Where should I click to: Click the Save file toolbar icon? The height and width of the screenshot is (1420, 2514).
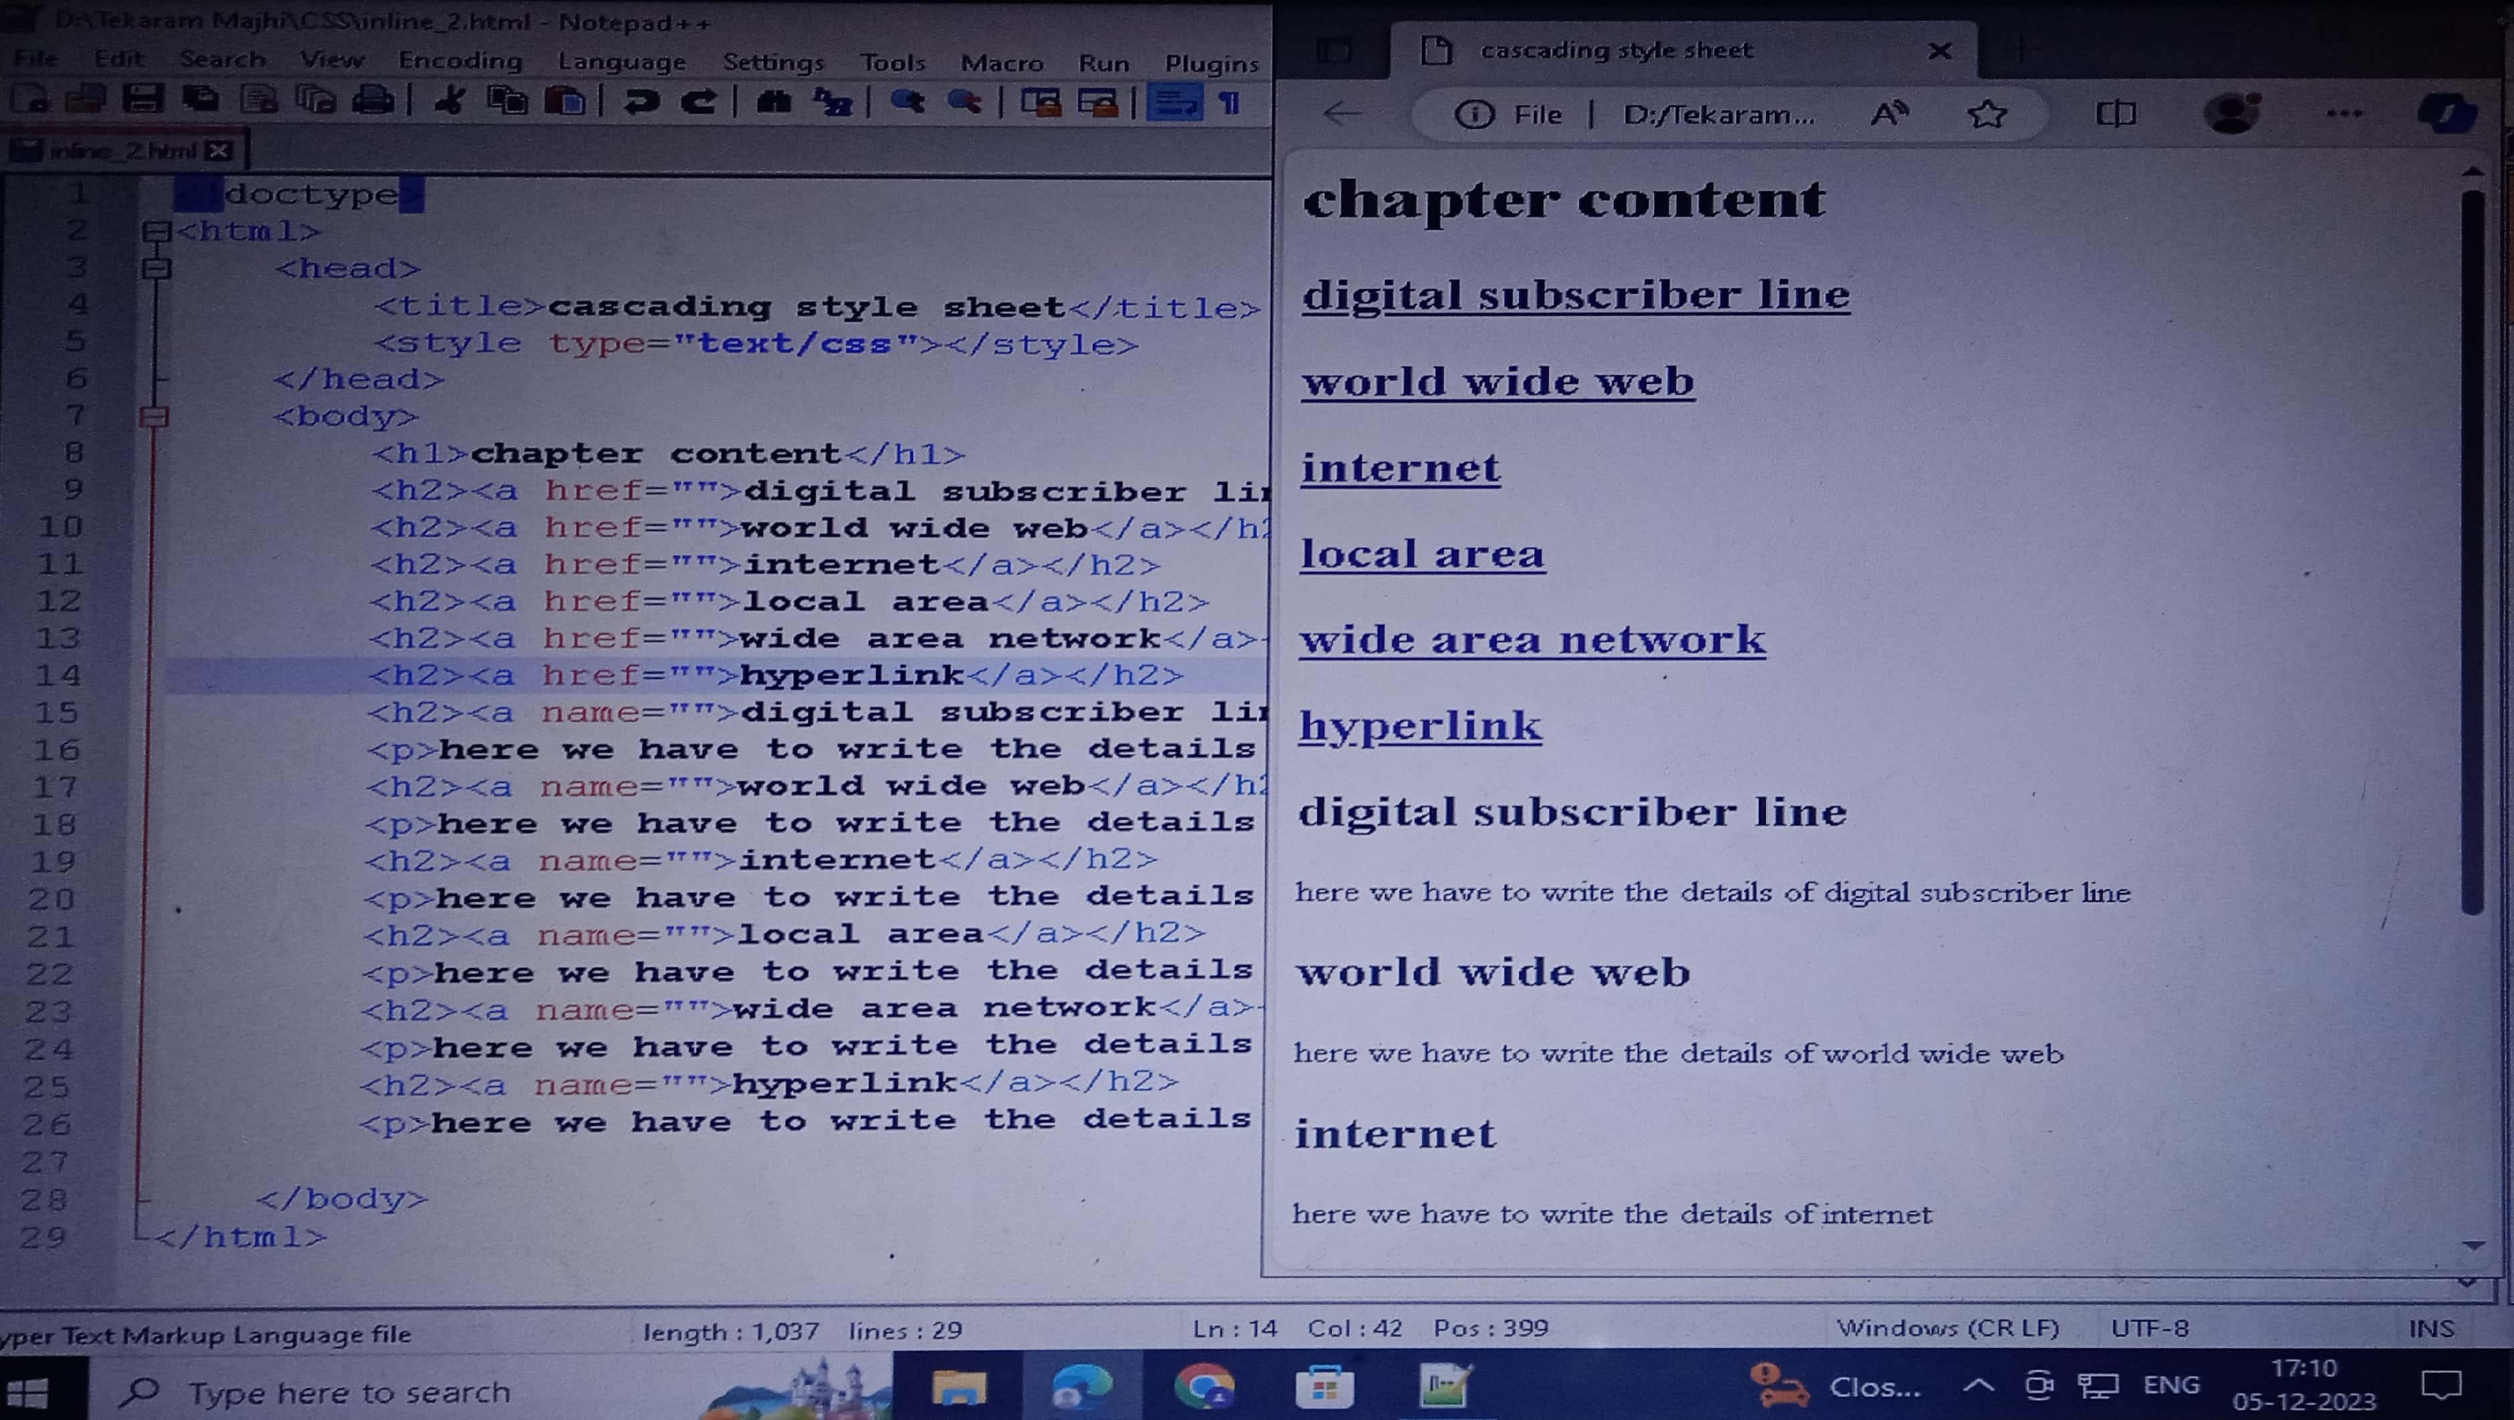(x=142, y=100)
